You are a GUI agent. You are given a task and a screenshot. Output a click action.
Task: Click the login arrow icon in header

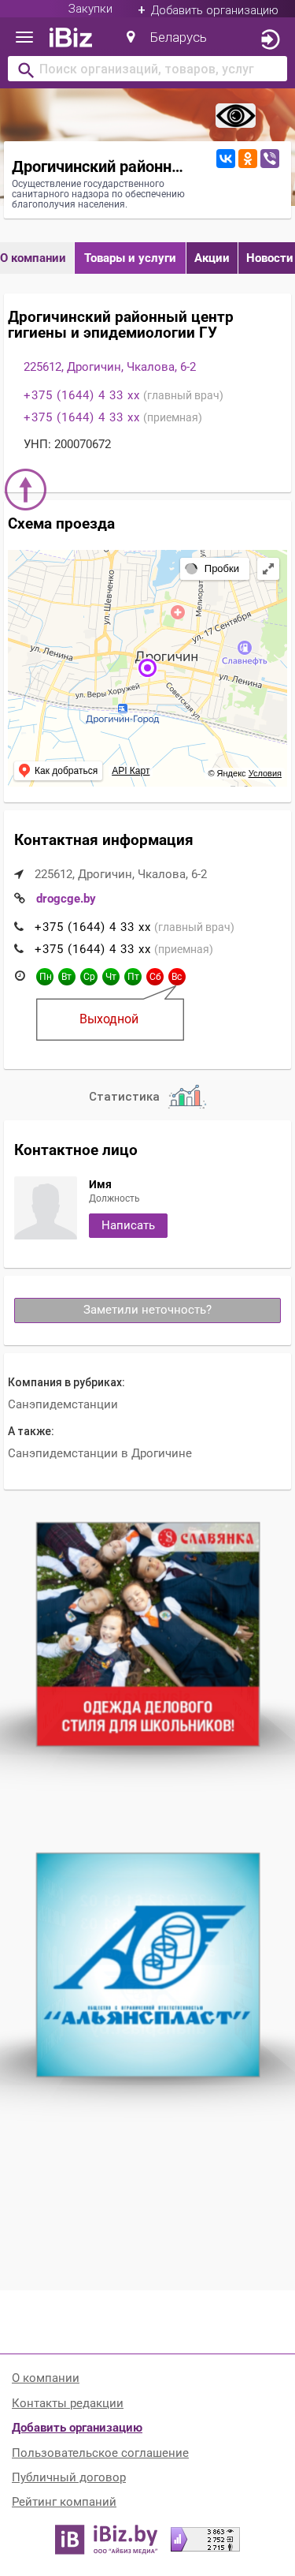coord(270,39)
